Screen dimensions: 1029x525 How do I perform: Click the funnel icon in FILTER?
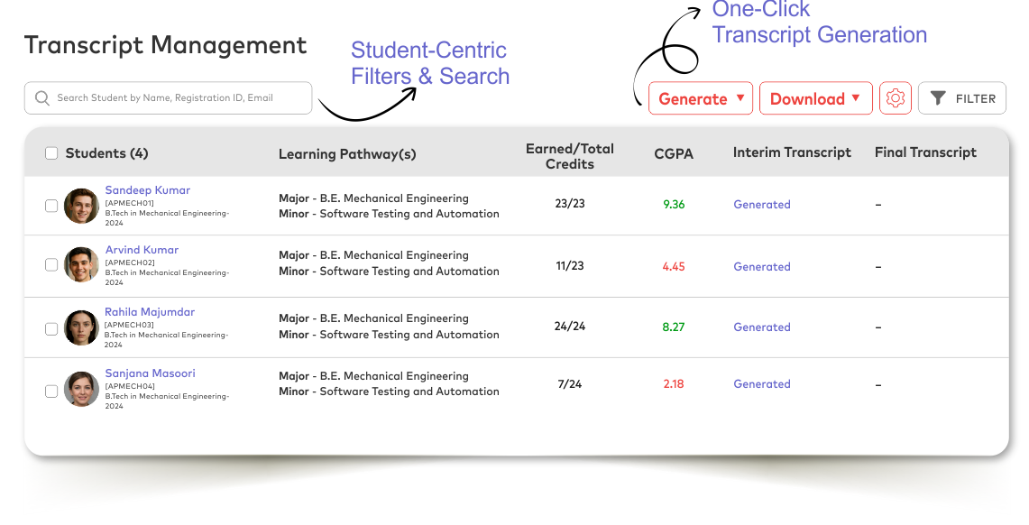[938, 98]
